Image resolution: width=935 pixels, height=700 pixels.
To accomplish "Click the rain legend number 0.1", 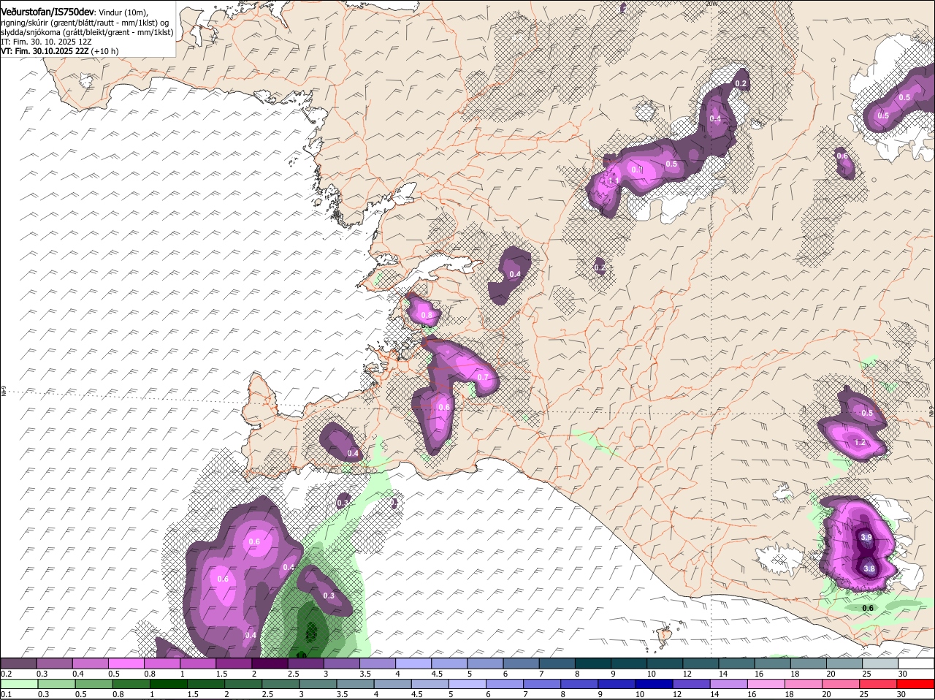I will tap(6, 693).
